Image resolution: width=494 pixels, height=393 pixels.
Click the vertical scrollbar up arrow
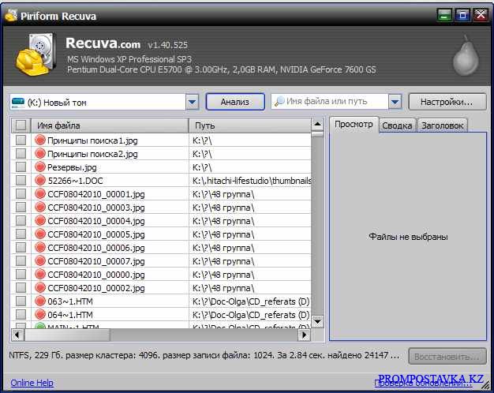(317, 125)
